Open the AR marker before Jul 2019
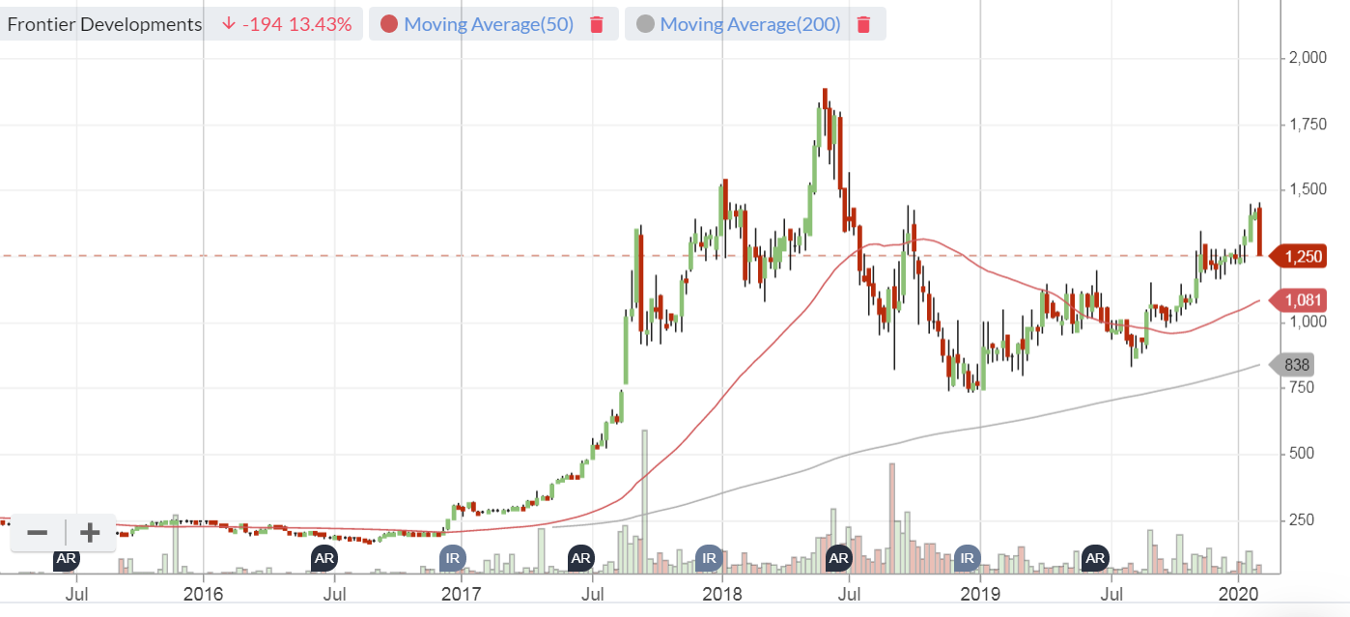 pyautogui.click(x=1095, y=557)
